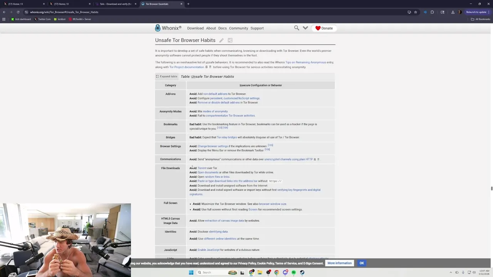Open the kick dashboard bookmark
This screenshot has width=493, height=277.
21,19
